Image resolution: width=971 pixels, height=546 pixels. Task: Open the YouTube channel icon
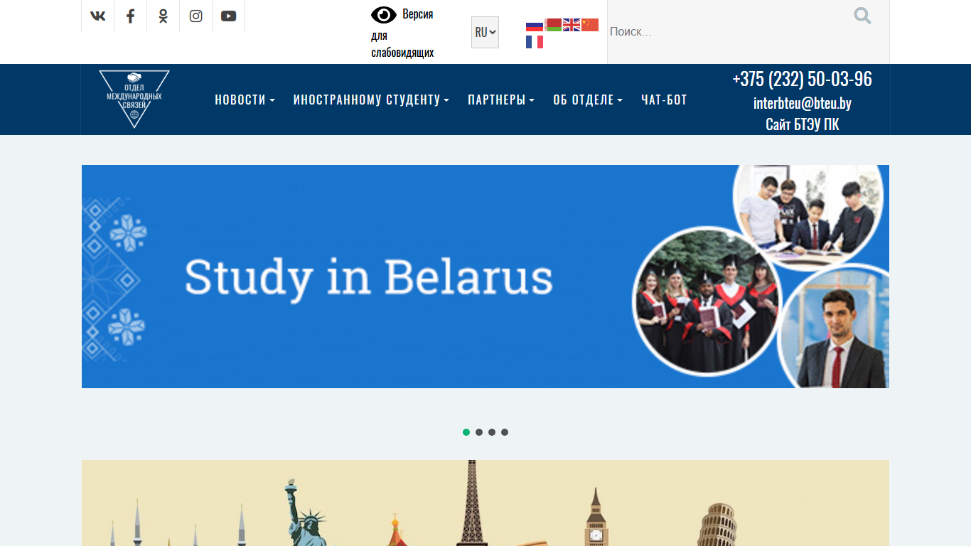pyautogui.click(x=228, y=16)
